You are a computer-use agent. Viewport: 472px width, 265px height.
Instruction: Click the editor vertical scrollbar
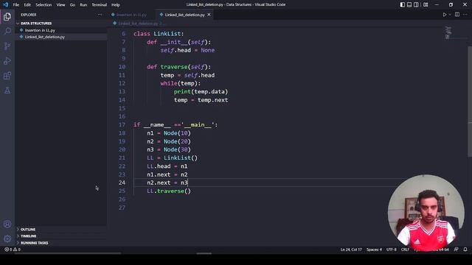[470, 101]
